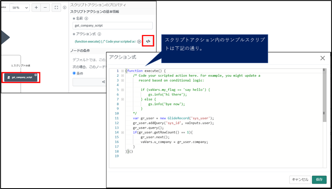Click the info icon next to アクション式
This screenshot has width=332, height=189.
[x=99, y=34]
